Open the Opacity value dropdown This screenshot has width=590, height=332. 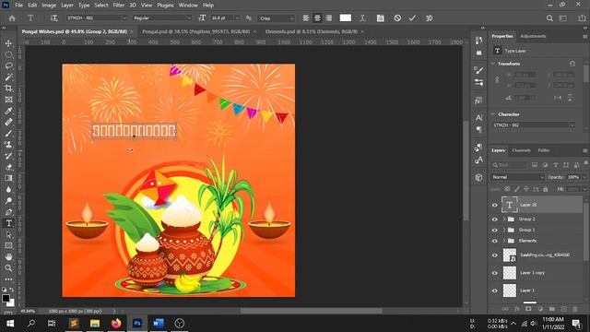(584, 177)
